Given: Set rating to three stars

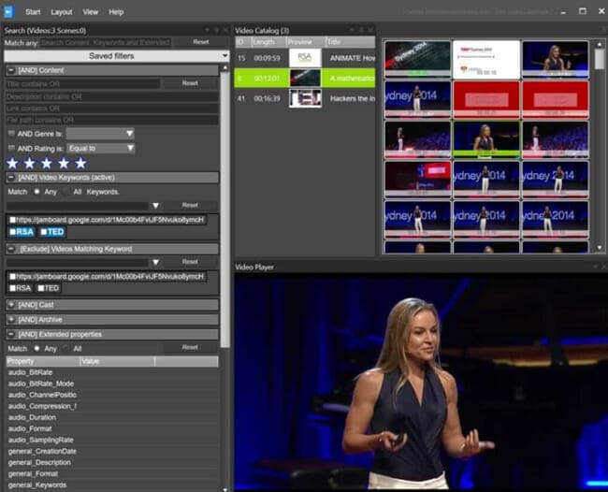Looking at the screenshot, I should [47, 164].
